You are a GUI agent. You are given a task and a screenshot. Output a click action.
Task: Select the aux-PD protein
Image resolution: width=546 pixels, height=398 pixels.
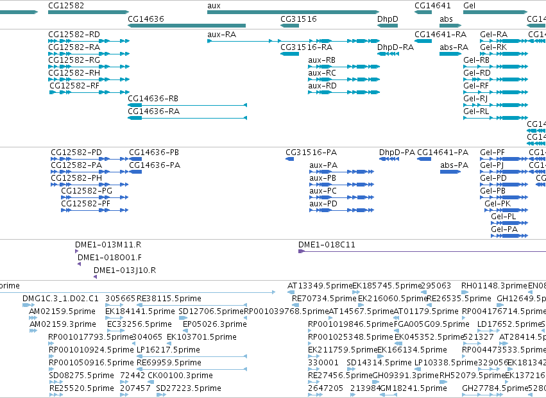pos(341,210)
